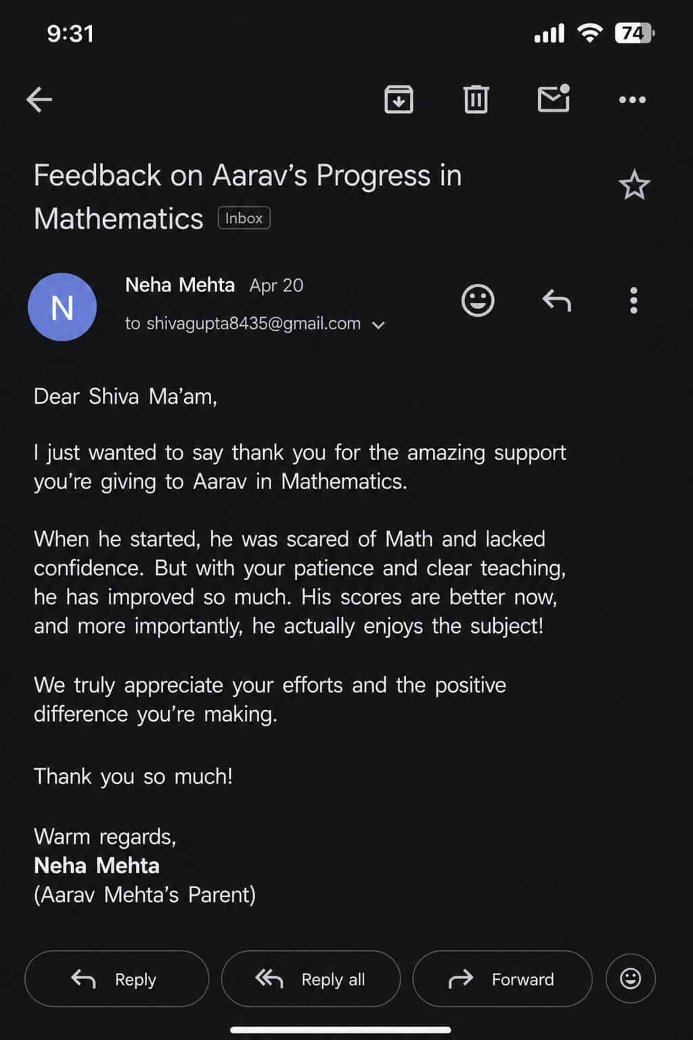Viewport: 693px width, 1040px height.
Task: Open the top three-dot horizontal menu
Action: (632, 100)
